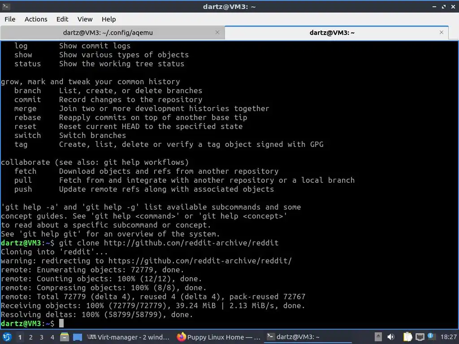Switch to workspace 2
Viewport: 459px width, 344px height.
pos(30,337)
